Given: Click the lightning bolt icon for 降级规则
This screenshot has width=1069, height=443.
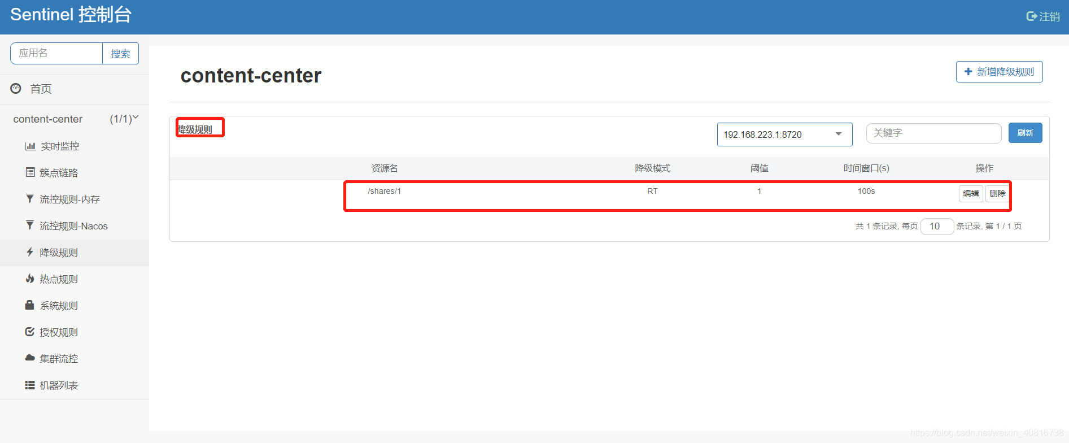Looking at the screenshot, I should [x=30, y=251].
